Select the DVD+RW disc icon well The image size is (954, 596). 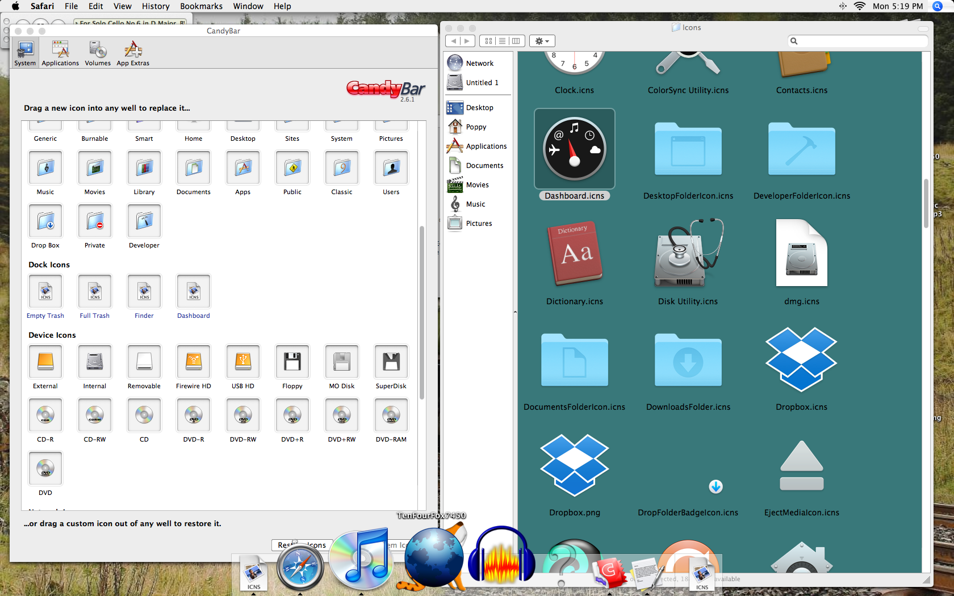[342, 415]
